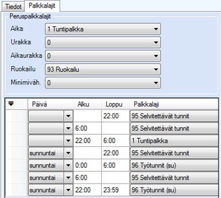Image resolution: width=221 pixels, height=198 pixels.
Task: Open day dropdown for the 1 Tuntipalkka row
Action: 68,141
